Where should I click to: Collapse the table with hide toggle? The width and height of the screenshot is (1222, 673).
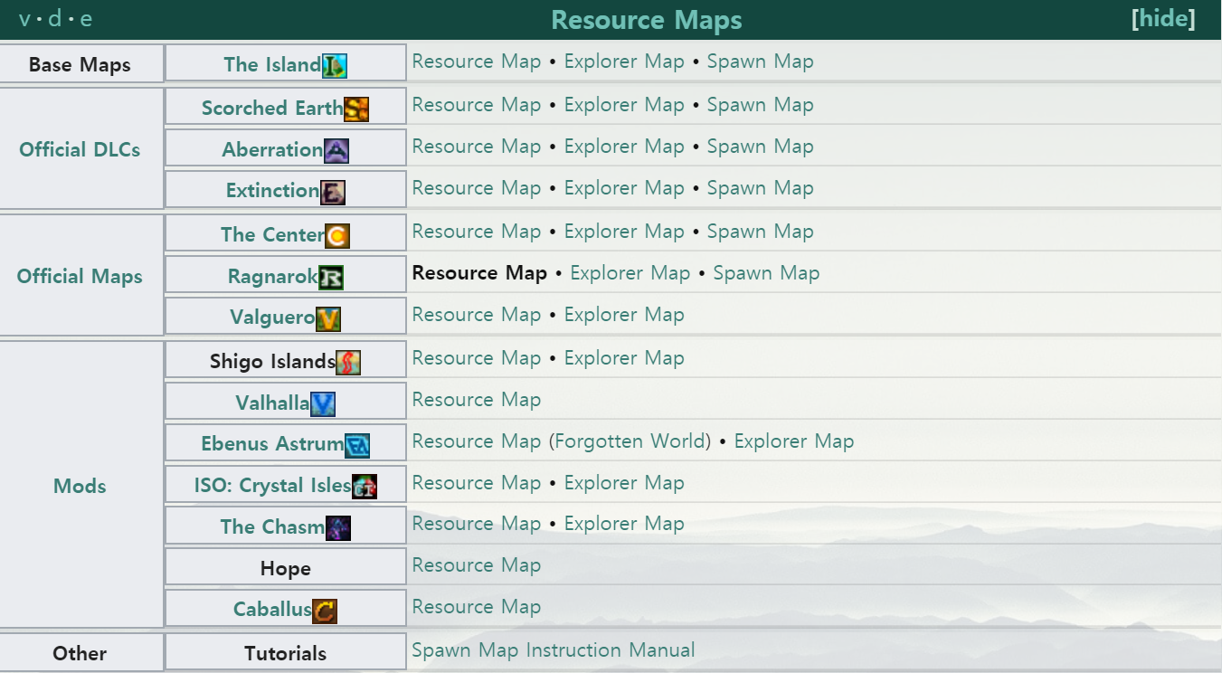1163,19
